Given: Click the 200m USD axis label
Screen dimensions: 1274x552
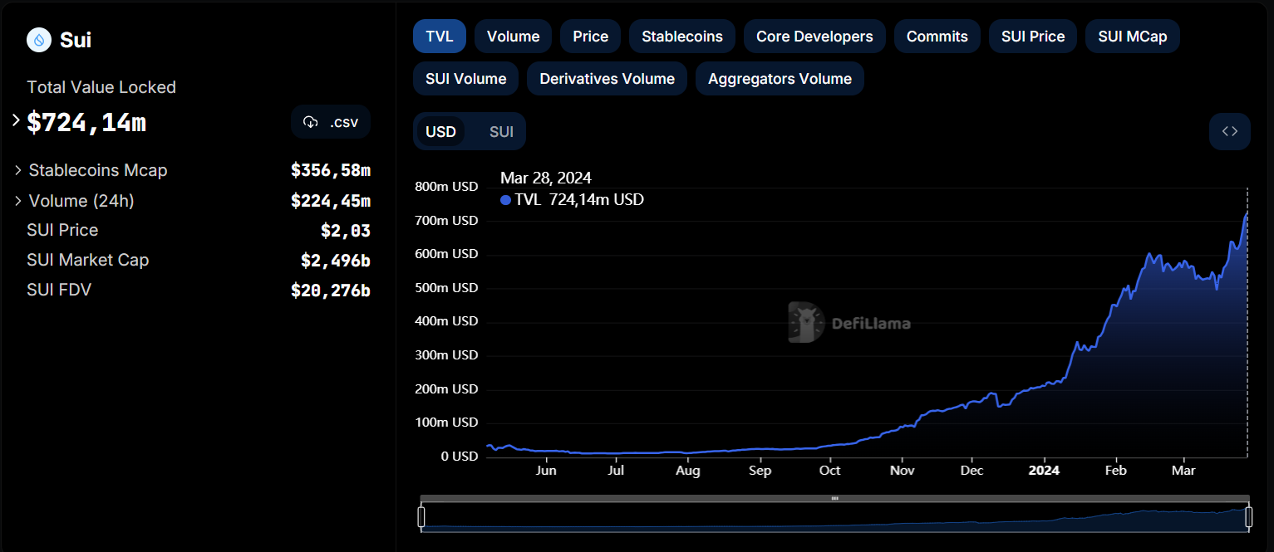Looking at the screenshot, I should click(446, 389).
